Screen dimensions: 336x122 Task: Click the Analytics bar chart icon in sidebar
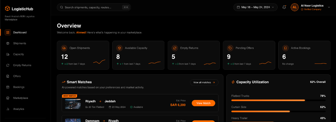tap(8, 109)
